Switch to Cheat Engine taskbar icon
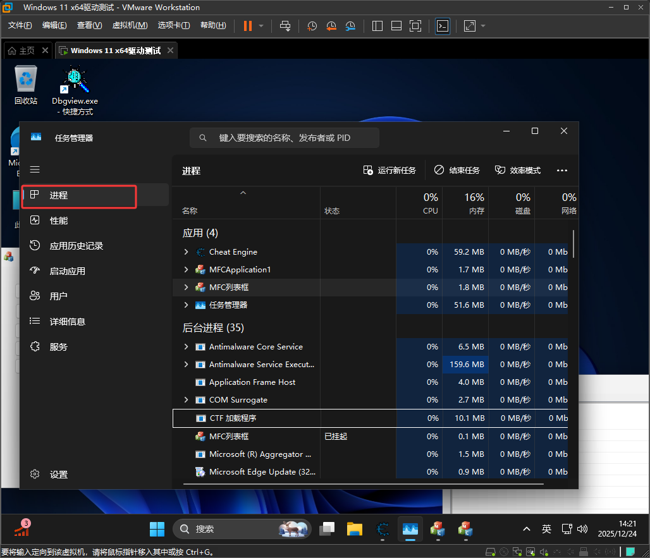 click(x=383, y=529)
